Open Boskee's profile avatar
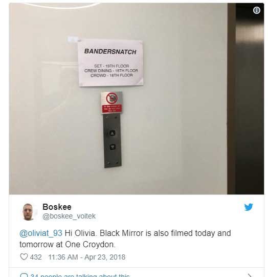Screen dimensions: 268x277 click(28, 212)
